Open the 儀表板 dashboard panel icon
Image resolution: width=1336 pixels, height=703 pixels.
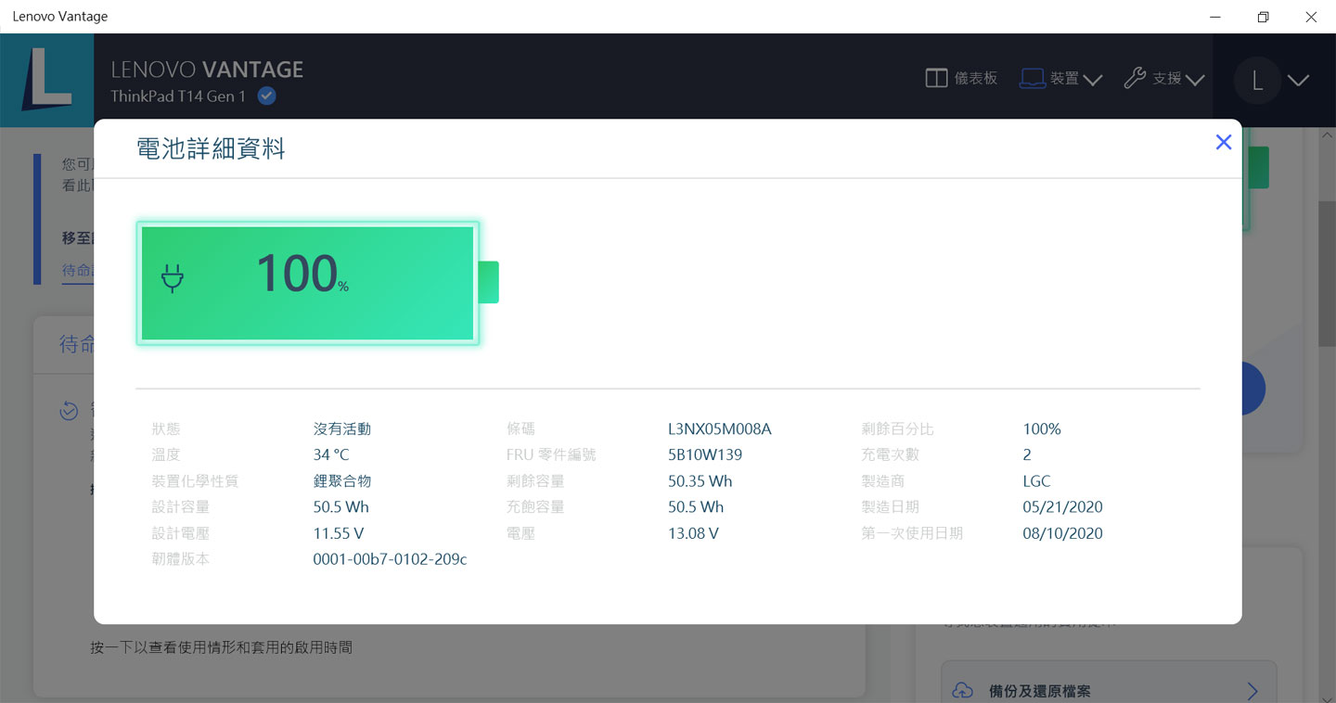coord(936,78)
